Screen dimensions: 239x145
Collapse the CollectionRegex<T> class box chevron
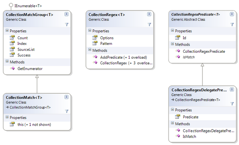(x=149, y=14)
